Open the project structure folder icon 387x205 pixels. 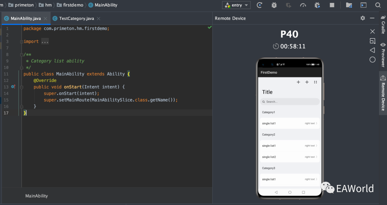[349, 5]
